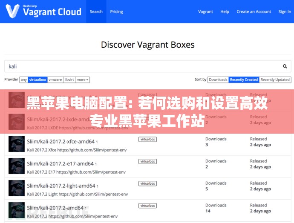Click Create an Account

click(x=254, y=11)
